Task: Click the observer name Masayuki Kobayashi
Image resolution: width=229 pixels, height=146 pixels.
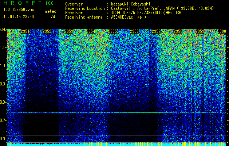Action: point(131,4)
